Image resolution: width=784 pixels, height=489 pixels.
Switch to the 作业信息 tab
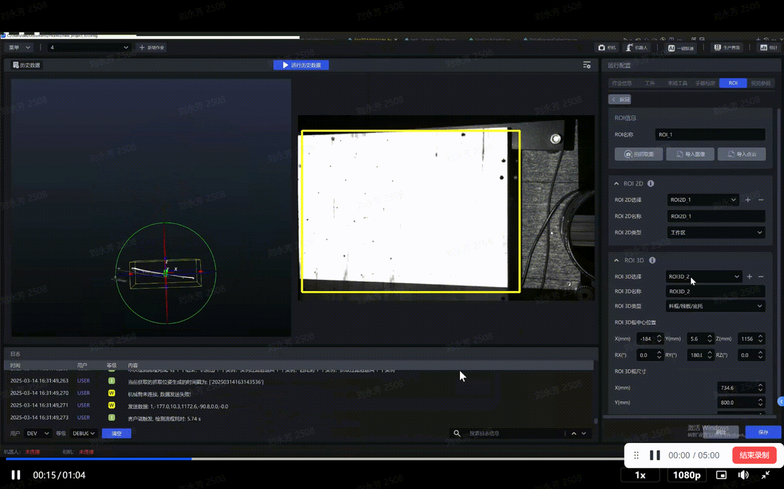point(622,83)
